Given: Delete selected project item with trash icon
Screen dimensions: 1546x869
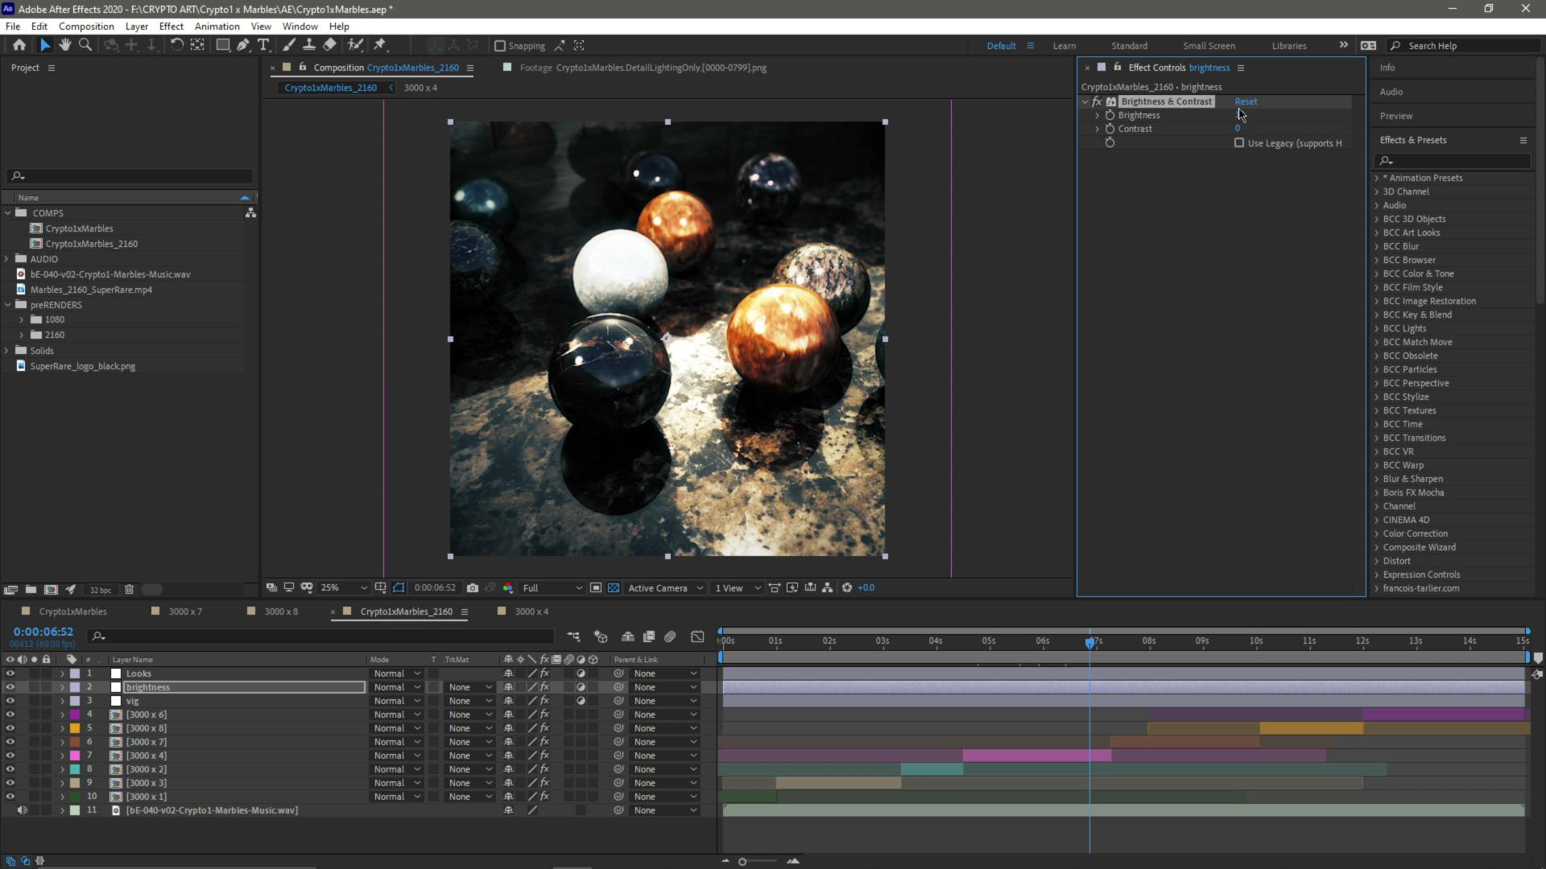Looking at the screenshot, I should click(129, 590).
